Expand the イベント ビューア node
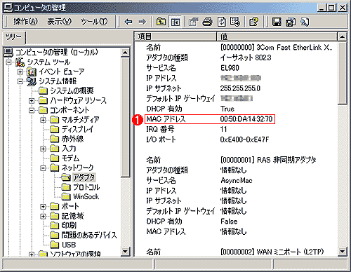This screenshot has height=272, width=351. point(20,72)
